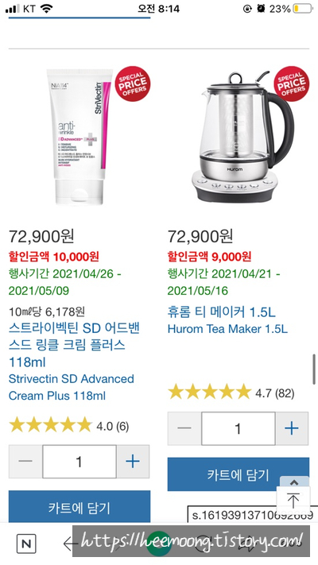
Task: View StriVectin 4.0 star rating reviews
Action: (69, 426)
